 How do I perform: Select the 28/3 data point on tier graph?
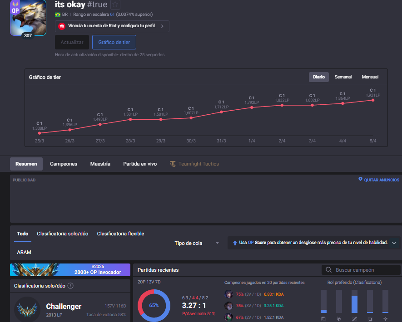coord(130,120)
